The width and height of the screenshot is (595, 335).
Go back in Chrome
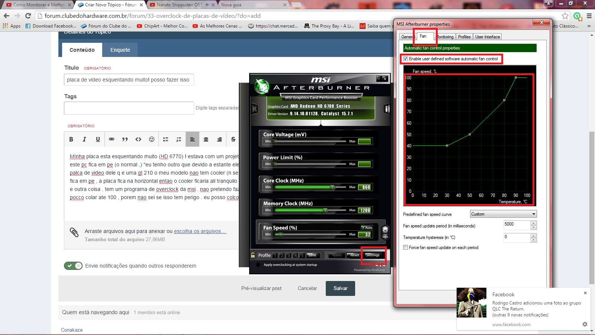[6, 16]
